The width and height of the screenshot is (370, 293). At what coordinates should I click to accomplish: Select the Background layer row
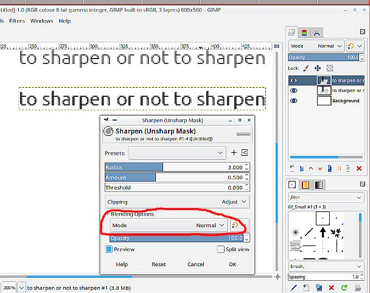pyautogui.click(x=326, y=101)
